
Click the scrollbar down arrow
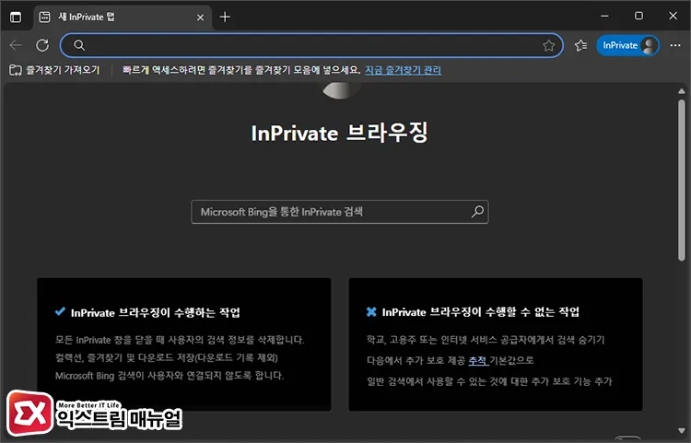(x=681, y=431)
